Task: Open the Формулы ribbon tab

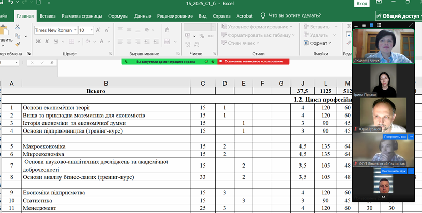Action: [118, 16]
